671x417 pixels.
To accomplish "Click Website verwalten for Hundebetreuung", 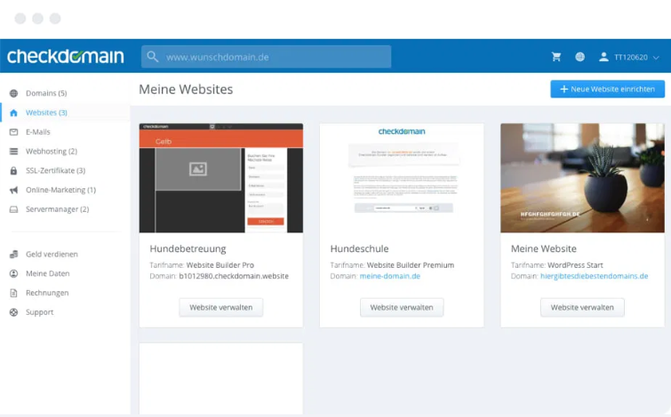I will 220,307.
